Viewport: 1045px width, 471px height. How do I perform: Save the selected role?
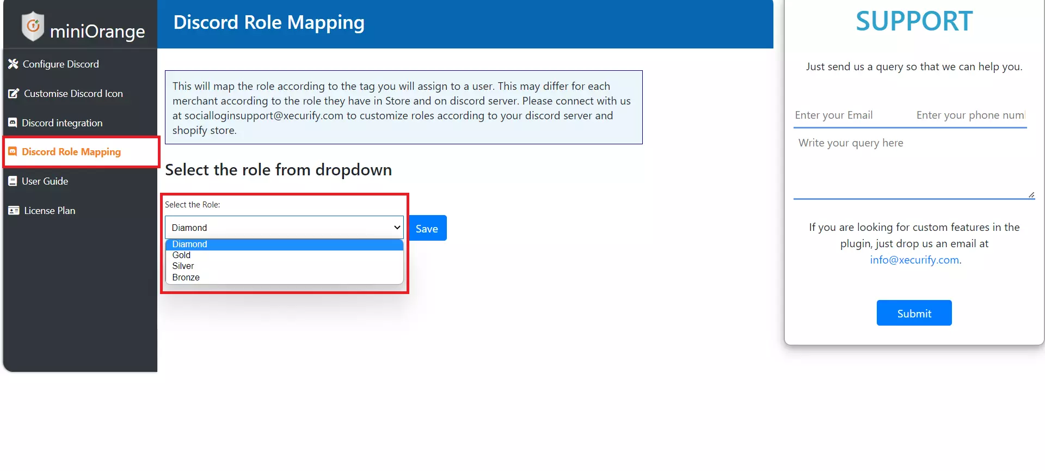pos(427,228)
